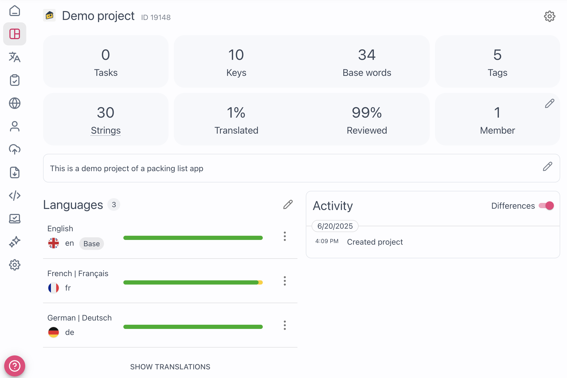This screenshot has width=567, height=378.
Task: Go to the home icon in sidebar
Action: pyautogui.click(x=15, y=11)
